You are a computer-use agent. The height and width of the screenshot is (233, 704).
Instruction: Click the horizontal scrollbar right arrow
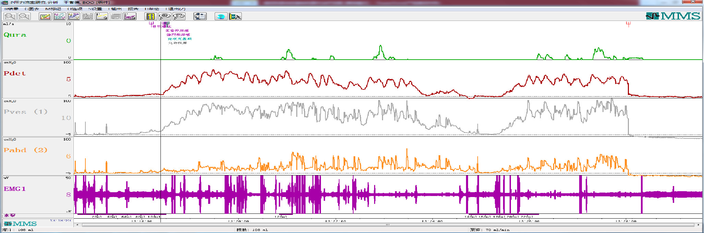pos(699,225)
